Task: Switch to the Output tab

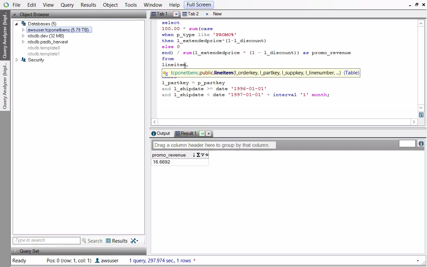Action: (x=160, y=133)
